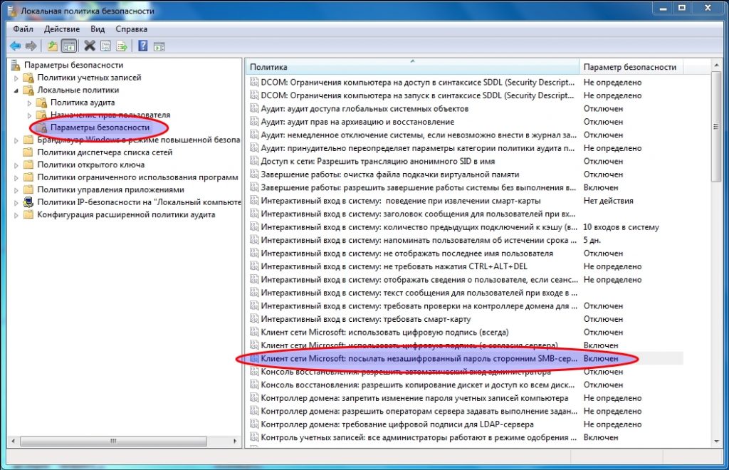Click the Export list toolbar icon

click(x=122, y=46)
